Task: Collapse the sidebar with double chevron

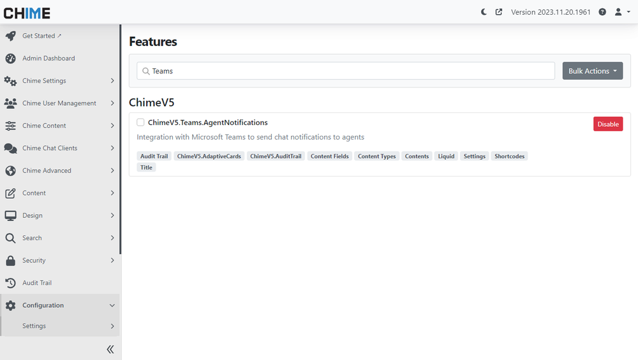Action: (x=110, y=349)
